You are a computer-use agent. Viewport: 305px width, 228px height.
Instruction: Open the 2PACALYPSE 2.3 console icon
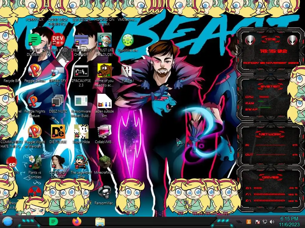[81, 71]
